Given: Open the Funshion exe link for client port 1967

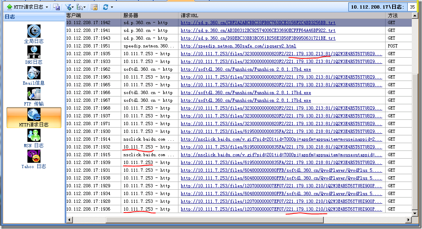Looking at the screenshot, I should [x=246, y=100].
